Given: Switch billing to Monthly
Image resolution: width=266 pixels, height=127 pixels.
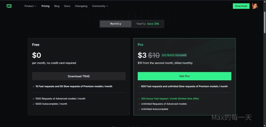Looking at the screenshot, I should point(116,24).
